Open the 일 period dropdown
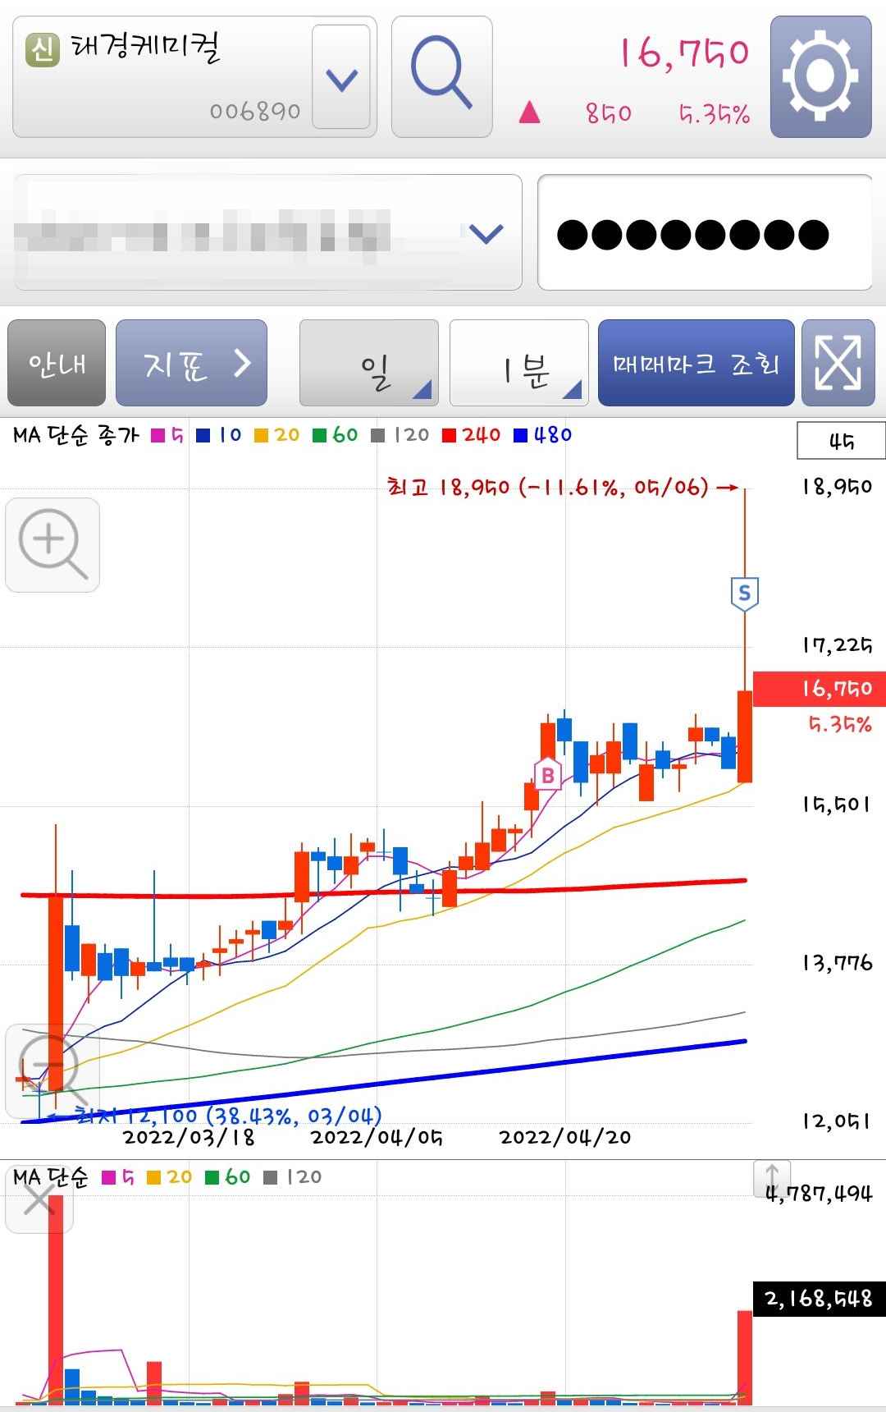886x1412 pixels. (x=369, y=363)
